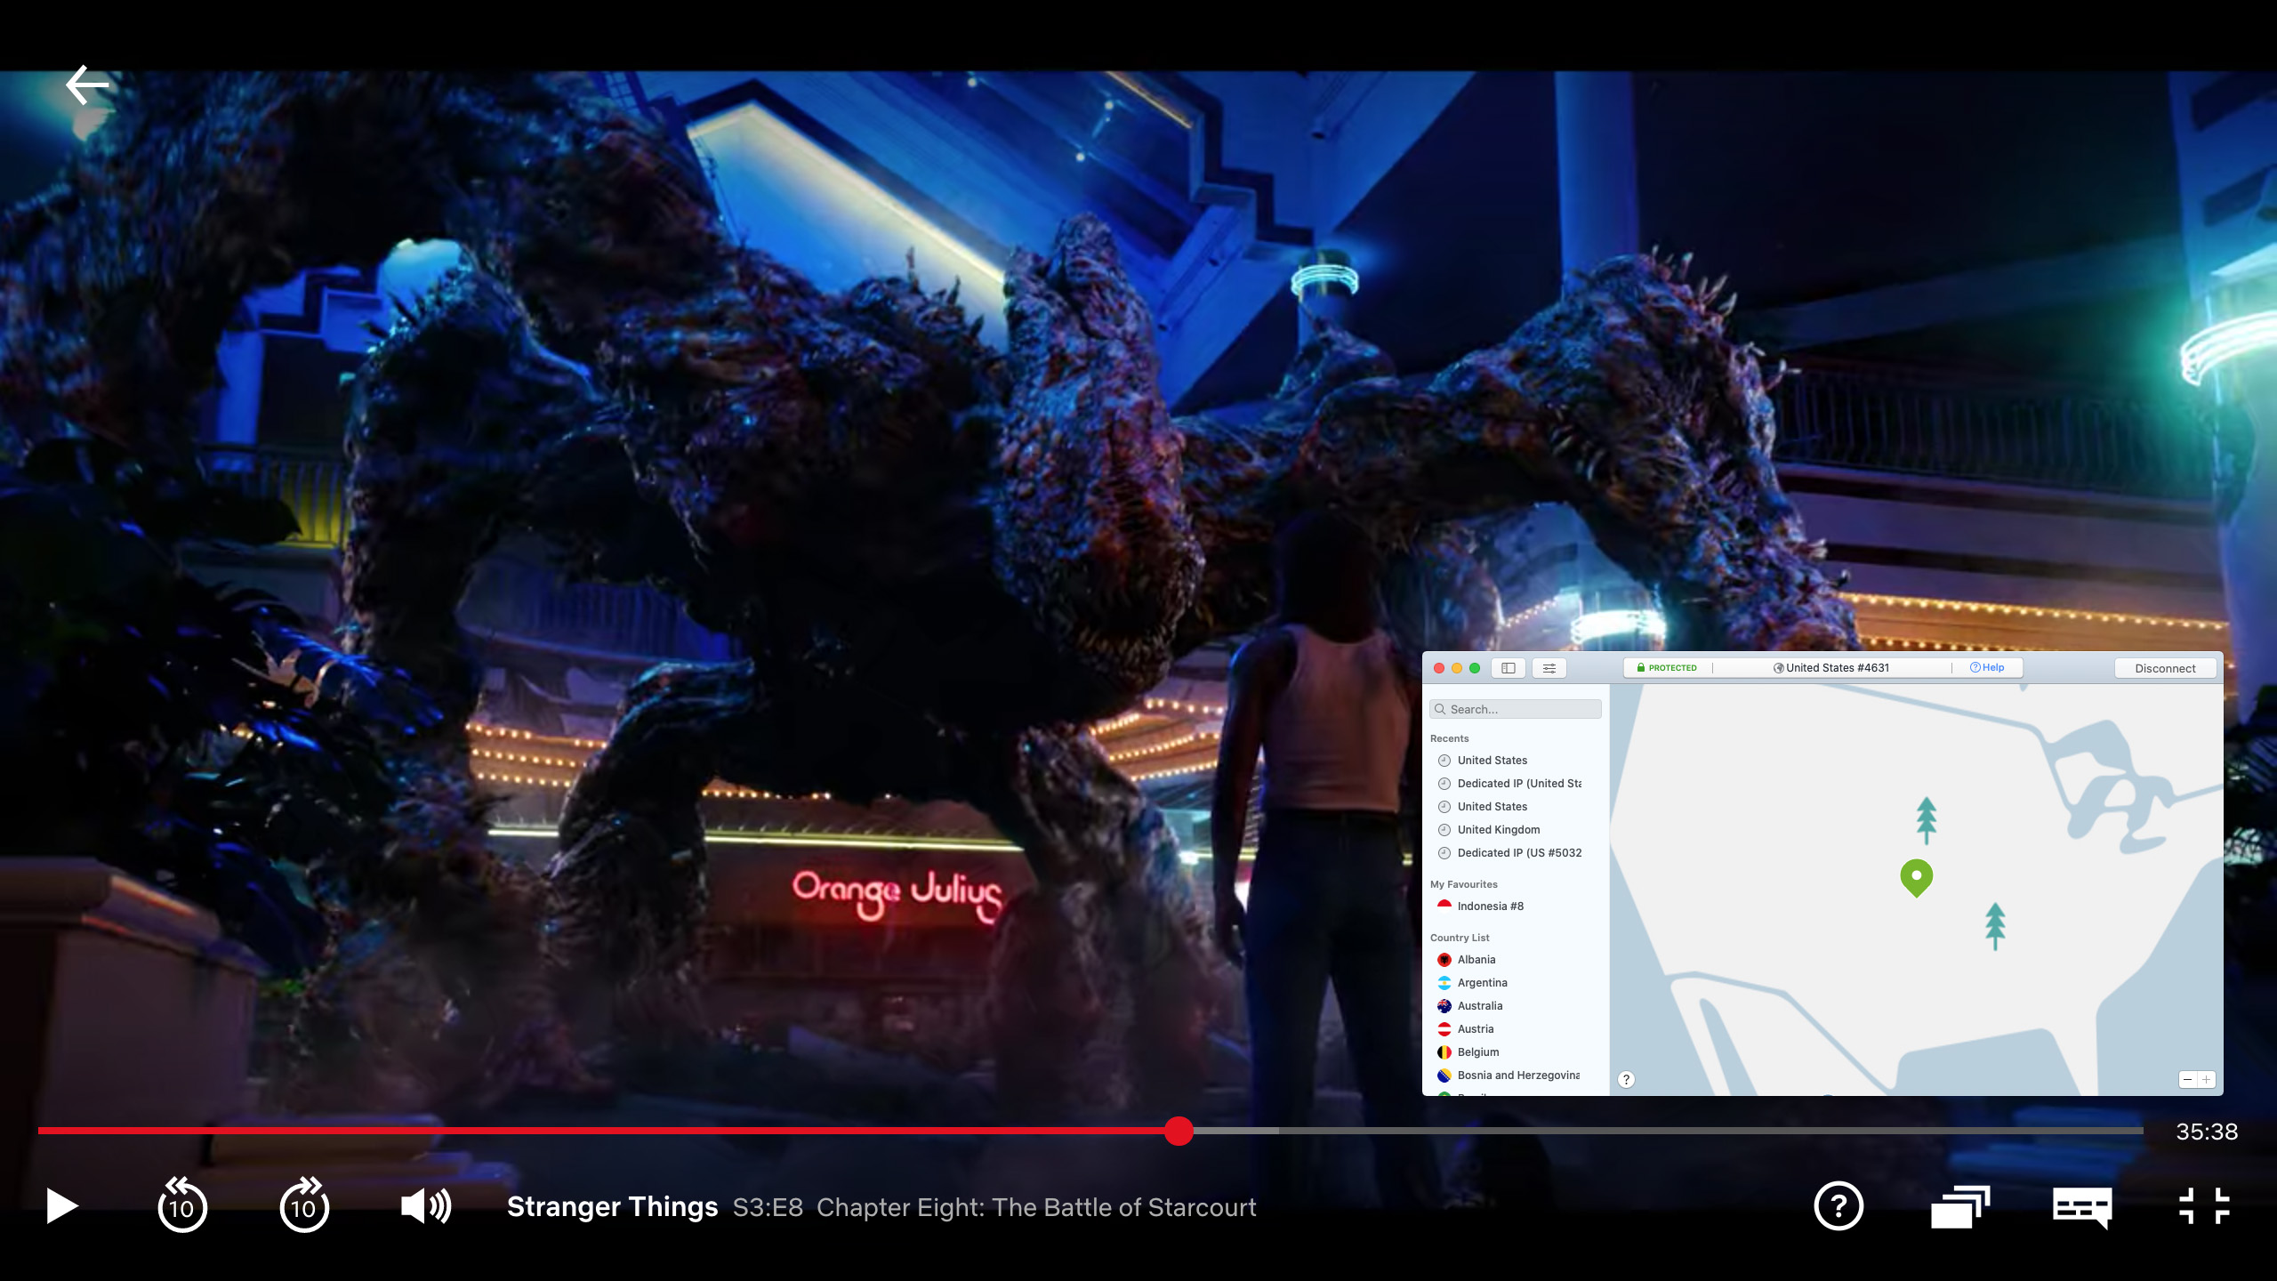Click the picture-in-picture icon

pos(1959,1206)
